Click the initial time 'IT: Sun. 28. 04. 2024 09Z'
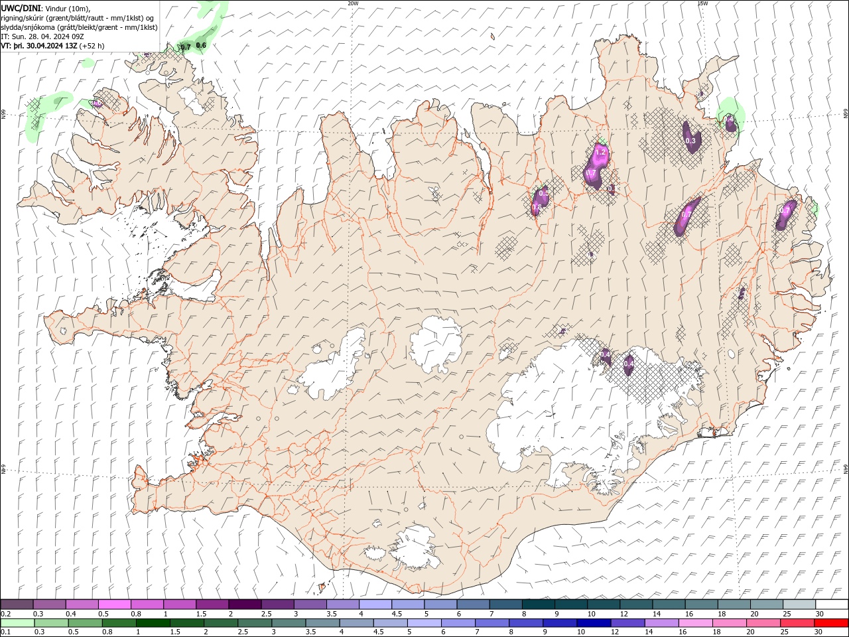The height and width of the screenshot is (637, 849). [x=43, y=36]
